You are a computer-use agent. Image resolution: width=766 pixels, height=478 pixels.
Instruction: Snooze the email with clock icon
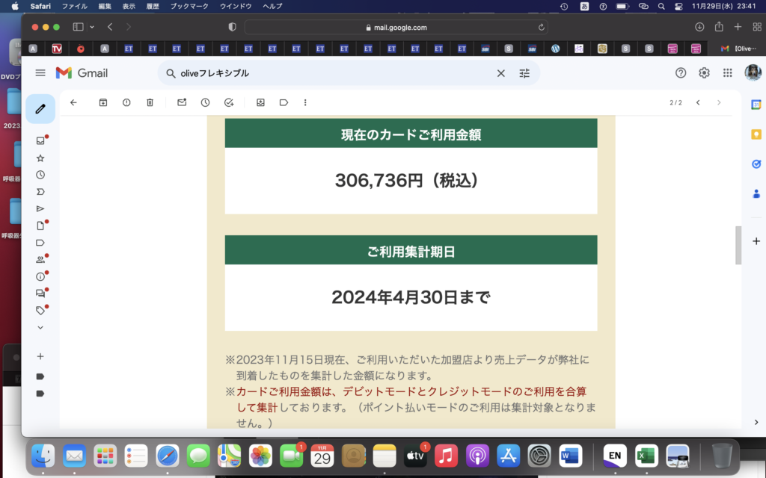(x=205, y=102)
